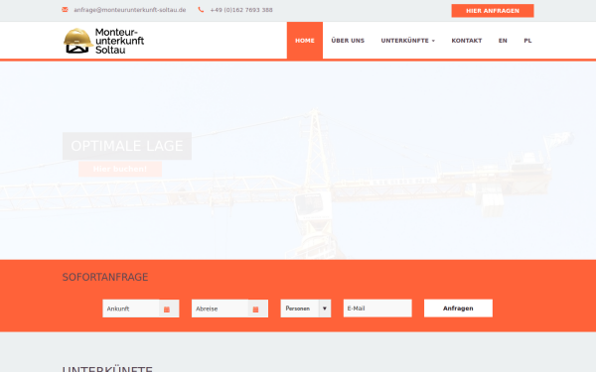The width and height of the screenshot is (596, 372).
Task: Open the Über Uns menu item
Action: (x=348, y=41)
